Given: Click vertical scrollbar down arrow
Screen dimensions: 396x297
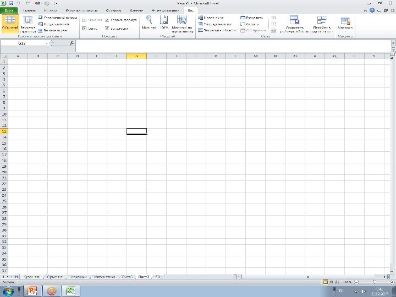Looking at the screenshot, I should click(392, 272).
